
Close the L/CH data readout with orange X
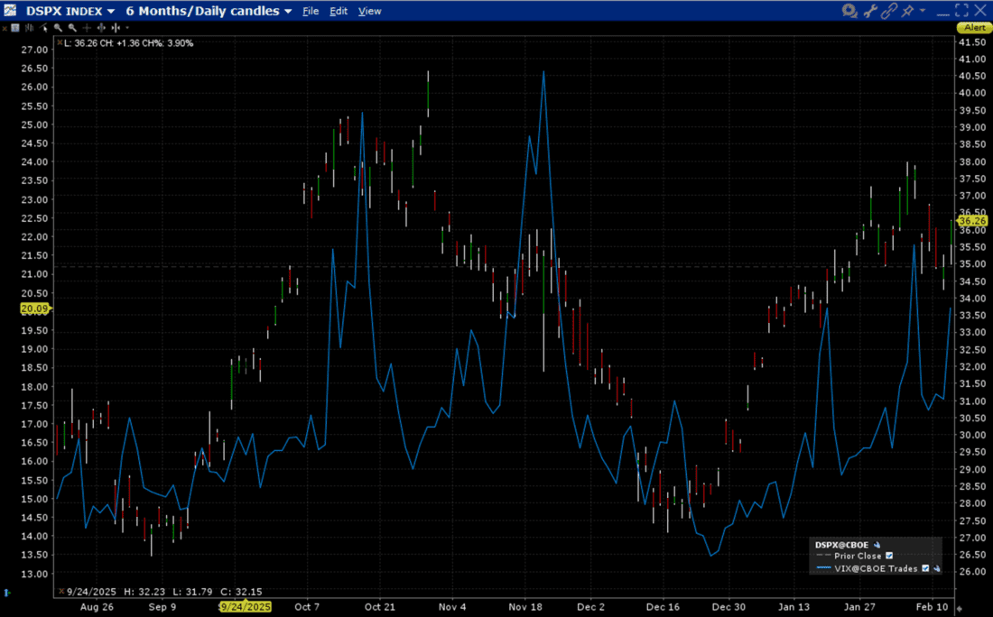(60, 42)
